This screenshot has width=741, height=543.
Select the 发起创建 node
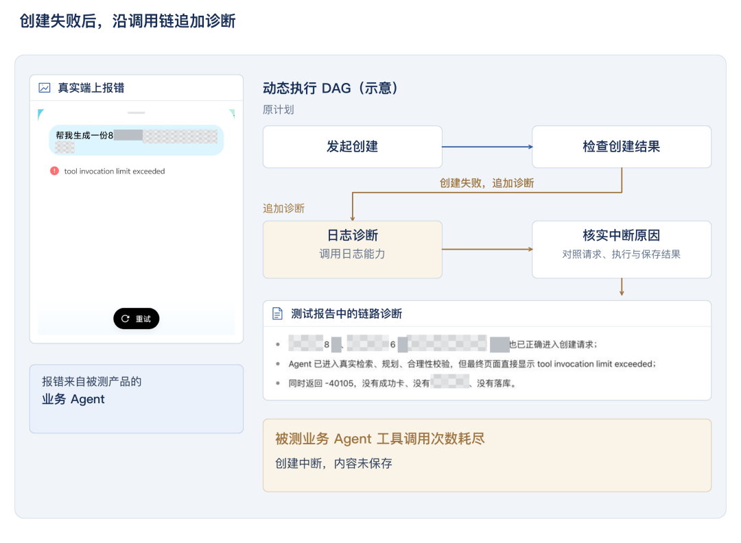(x=353, y=147)
